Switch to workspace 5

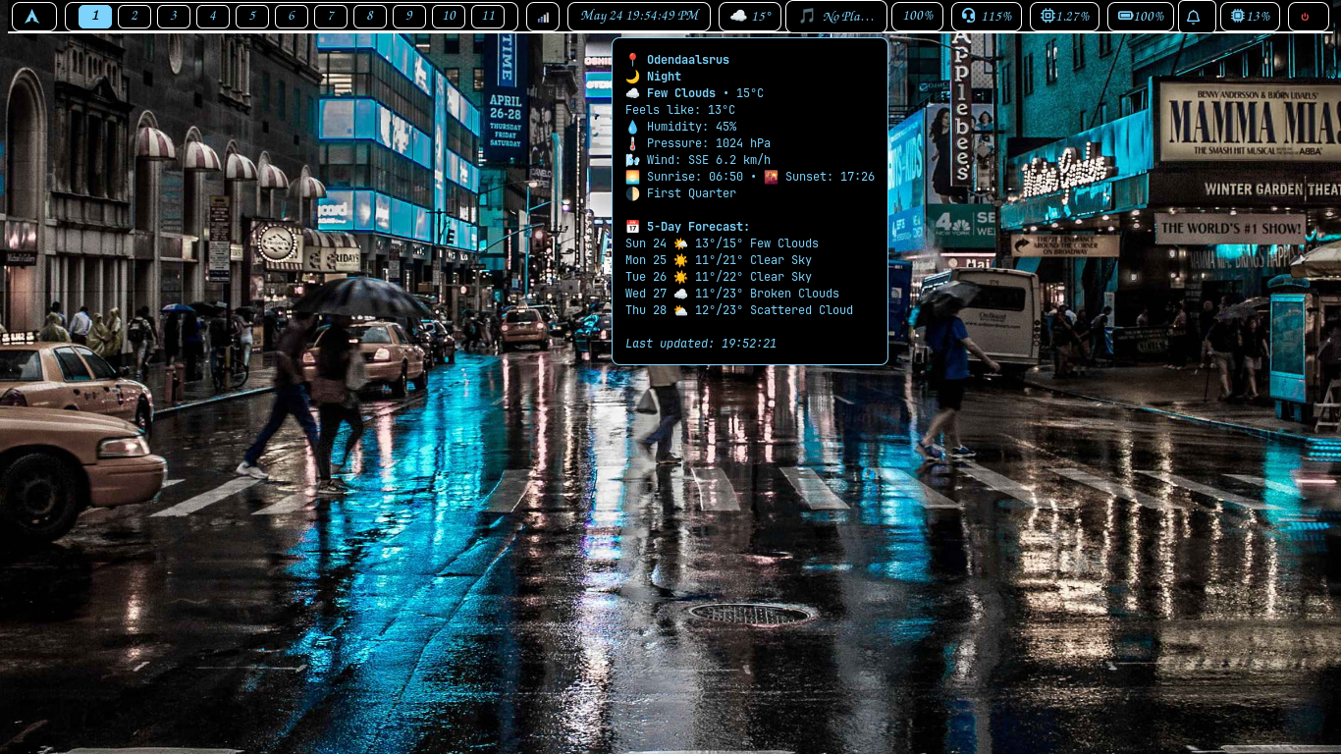pyautogui.click(x=252, y=16)
